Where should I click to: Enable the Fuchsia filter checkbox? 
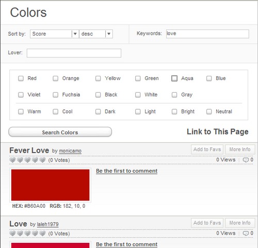pos(55,95)
